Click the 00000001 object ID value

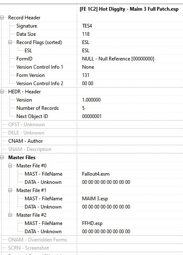91,116
